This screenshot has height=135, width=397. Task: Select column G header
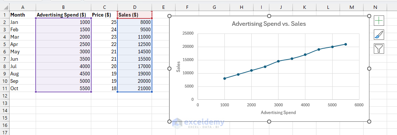click(214, 8)
